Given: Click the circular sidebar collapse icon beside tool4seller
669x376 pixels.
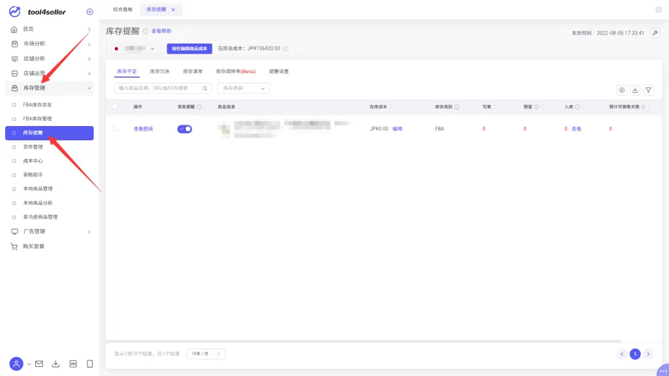Looking at the screenshot, I should (90, 12).
